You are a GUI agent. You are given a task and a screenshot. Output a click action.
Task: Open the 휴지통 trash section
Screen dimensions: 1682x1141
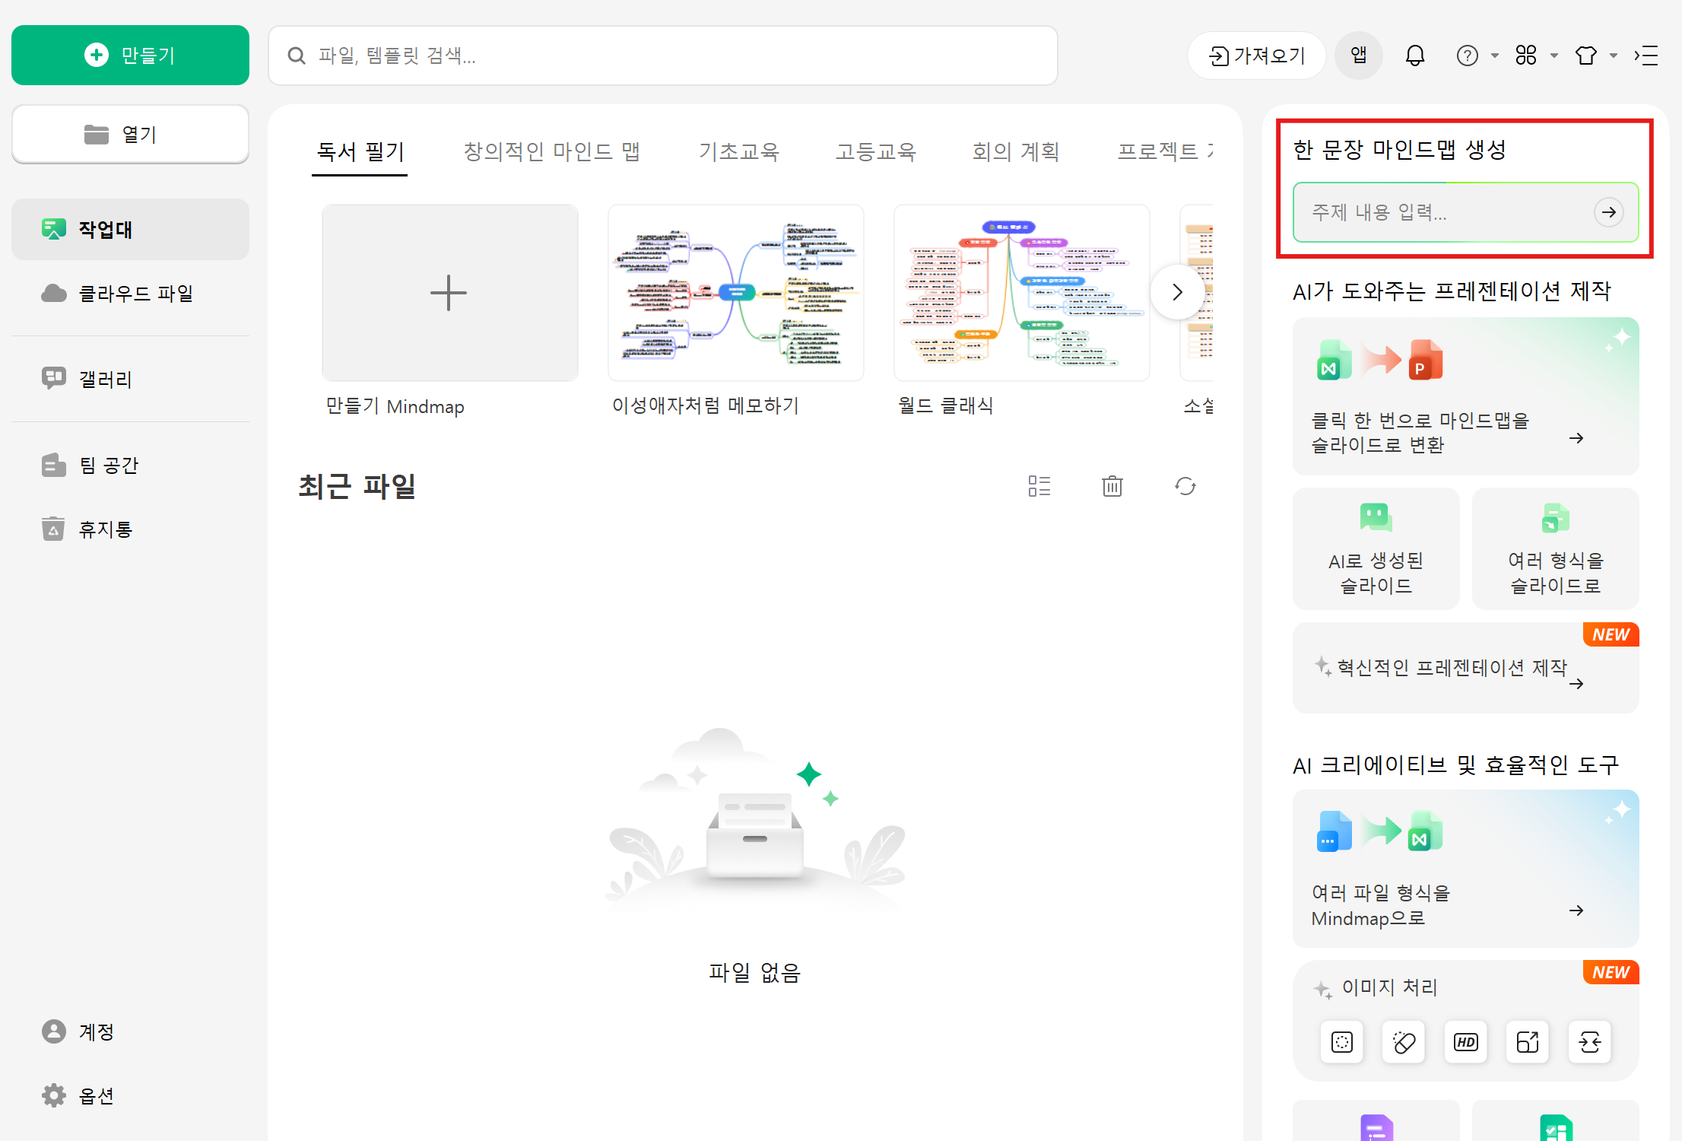point(130,529)
